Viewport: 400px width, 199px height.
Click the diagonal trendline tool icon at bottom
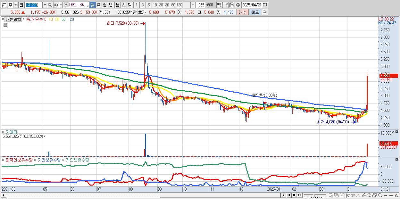click(363, 195)
